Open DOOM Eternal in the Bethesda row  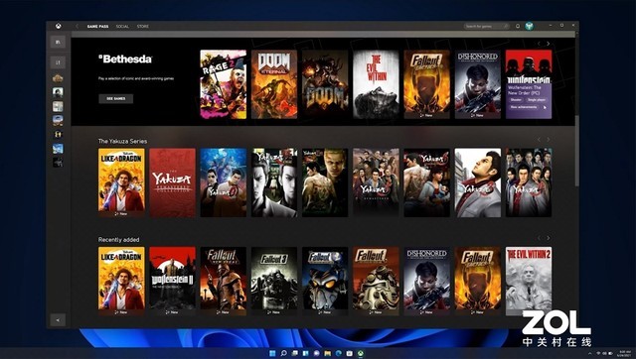274,84
